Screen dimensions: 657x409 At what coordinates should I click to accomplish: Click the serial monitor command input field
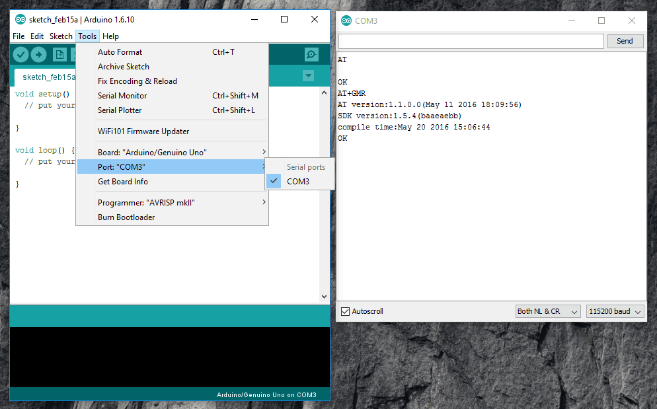click(x=471, y=41)
